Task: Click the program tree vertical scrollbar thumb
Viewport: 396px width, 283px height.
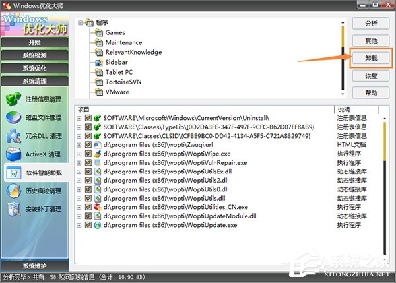Action: click(343, 37)
